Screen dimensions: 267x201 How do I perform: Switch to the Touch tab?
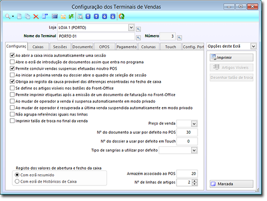pos(171,47)
